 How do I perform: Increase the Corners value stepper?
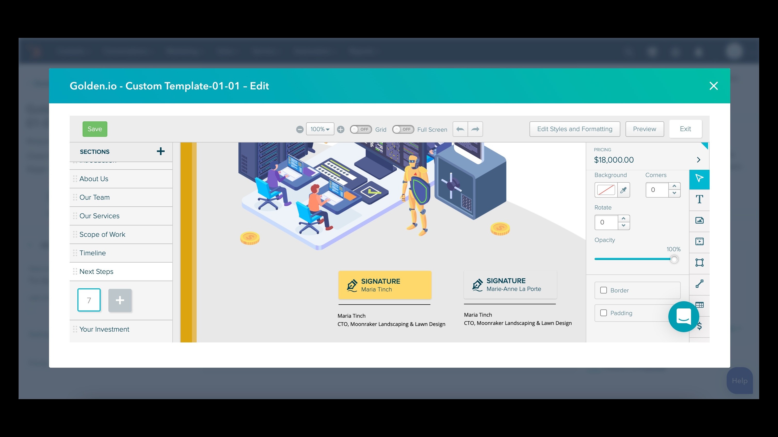click(x=674, y=186)
